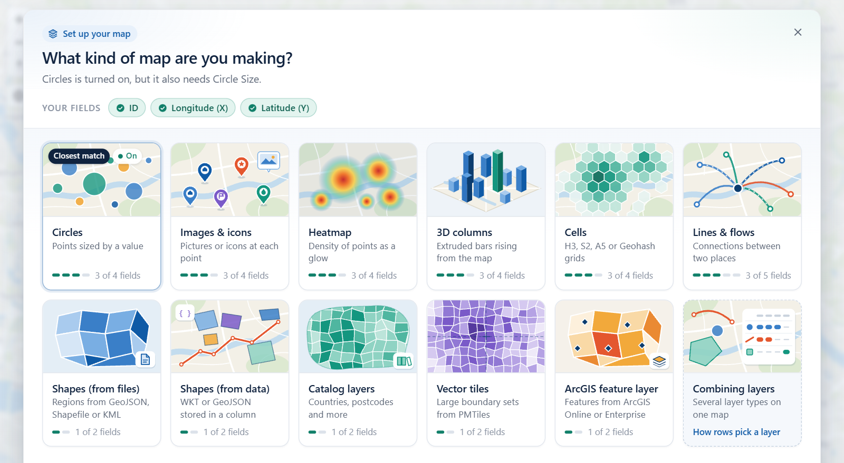Image resolution: width=844 pixels, height=463 pixels.
Task: Toggle the On badge on the Circles card
Action: click(128, 156)
